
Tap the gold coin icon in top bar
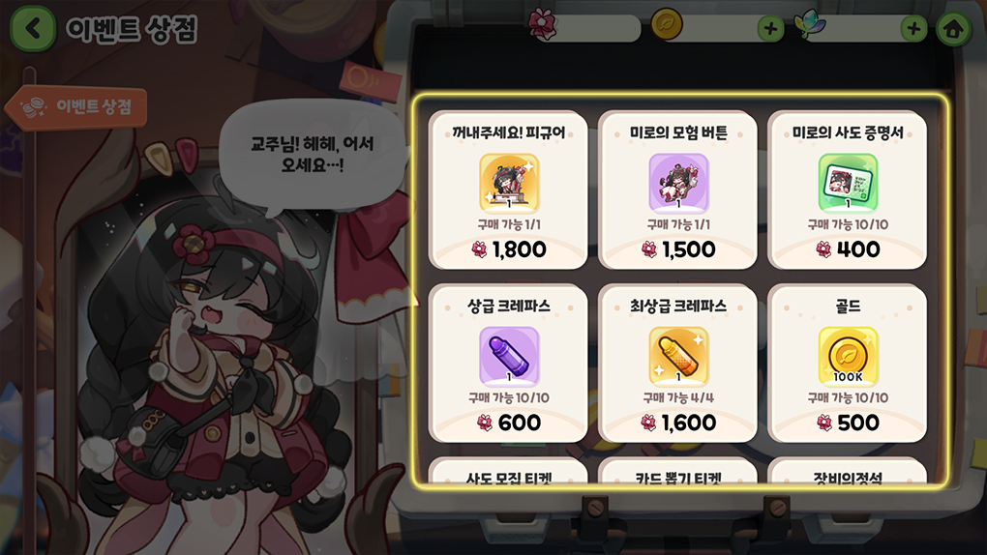(666, 24)
